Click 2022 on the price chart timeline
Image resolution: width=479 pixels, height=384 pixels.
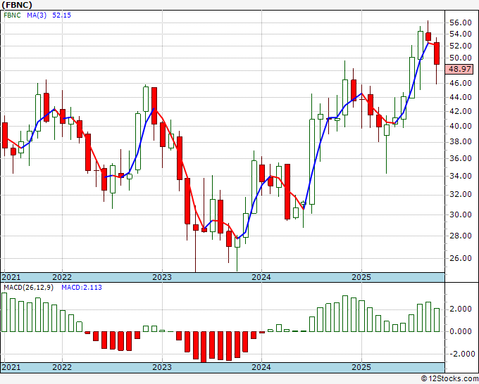pyautogui.click(x=62, y=277)
